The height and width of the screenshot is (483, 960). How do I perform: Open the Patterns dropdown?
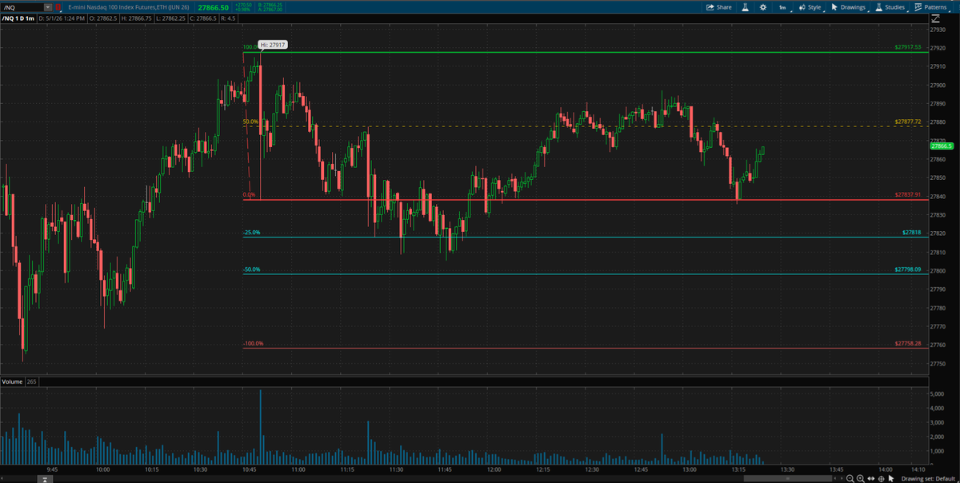pos(933,6)
